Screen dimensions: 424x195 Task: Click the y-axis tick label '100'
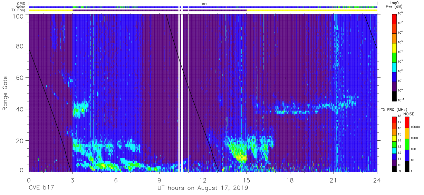(18, 16)
